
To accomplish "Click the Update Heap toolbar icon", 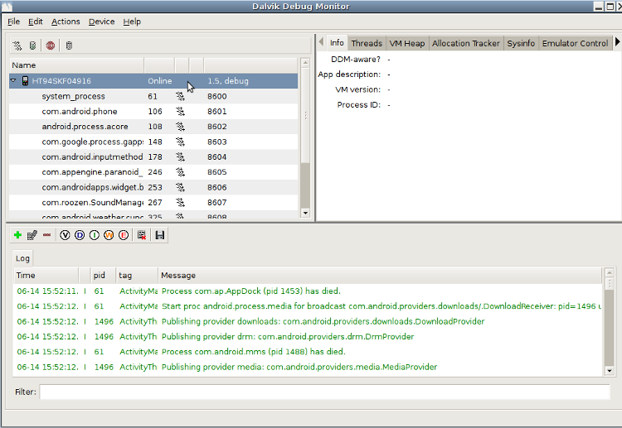I will (32, 45).
